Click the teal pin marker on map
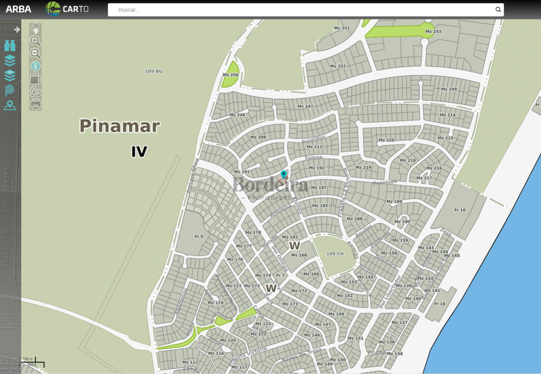Viewport: 541px width, 374px height. click(283, 174)
